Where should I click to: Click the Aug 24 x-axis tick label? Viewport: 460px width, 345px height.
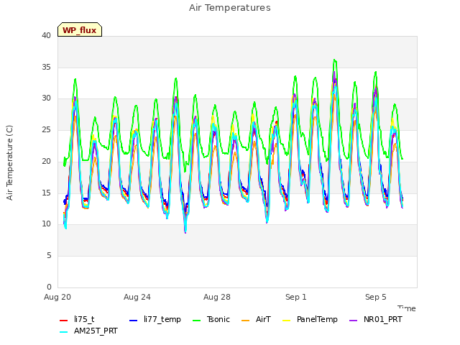pyautogui.click(x=137, y=297)
